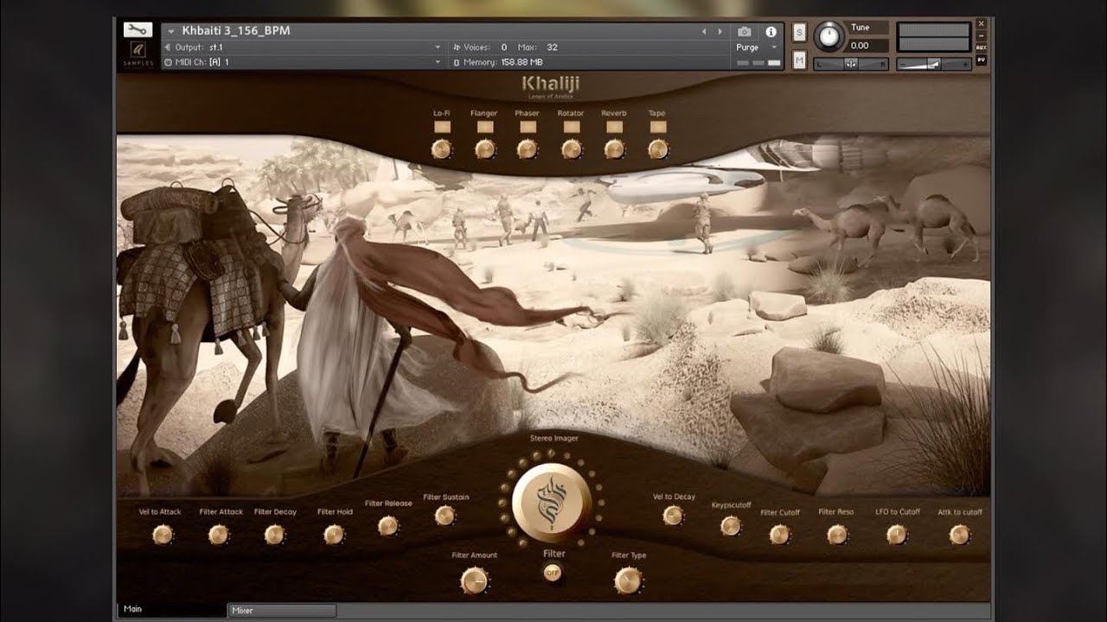Click the camera snapshot icon
Screen dimensions: 1107x622
(744, 31)
